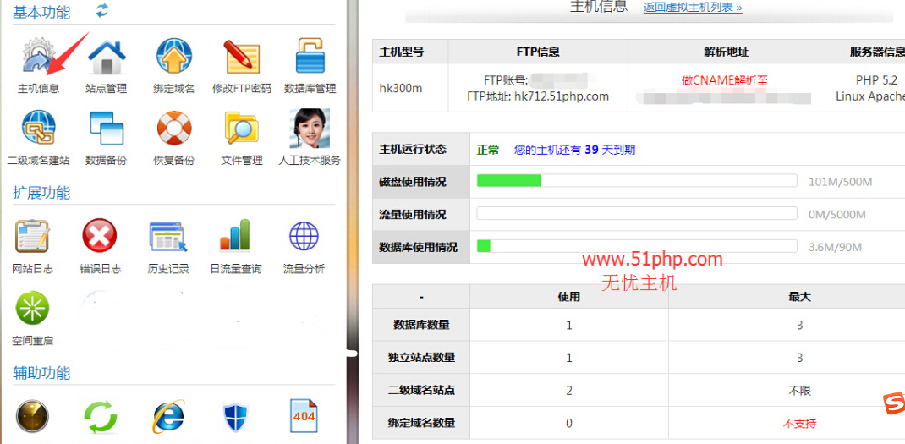Click the 绑定域名 bind domain globe icon
This screenshot has height=444, width=905.
tap(173, 57)
